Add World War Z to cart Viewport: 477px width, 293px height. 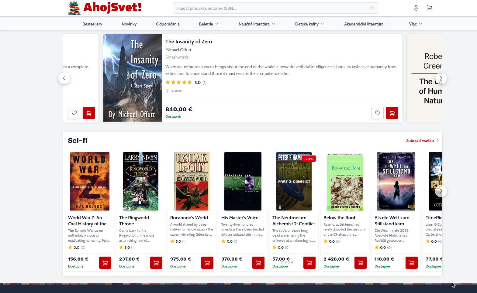click(x=105, y=263)
